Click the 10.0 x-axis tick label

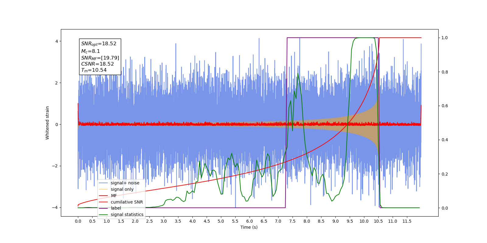pos(364,221)
